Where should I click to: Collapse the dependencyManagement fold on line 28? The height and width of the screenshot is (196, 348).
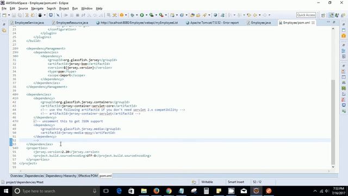click(x=17, y=48)
